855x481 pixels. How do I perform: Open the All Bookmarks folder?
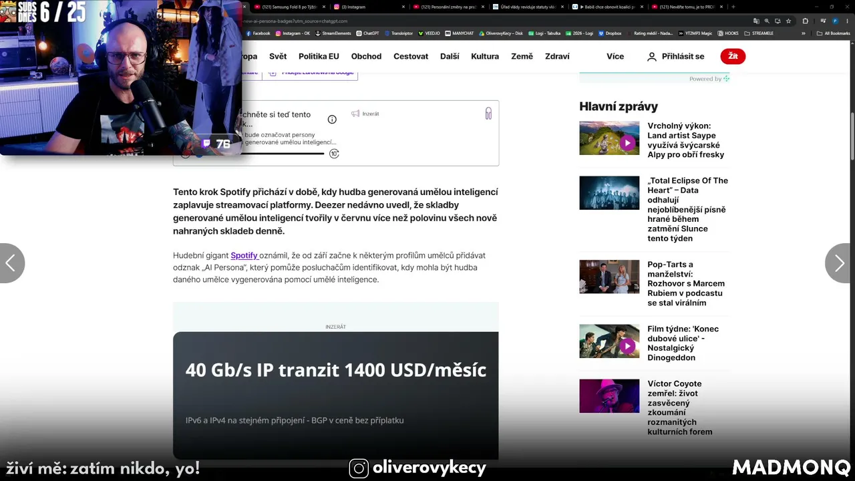tap(834, 33)
